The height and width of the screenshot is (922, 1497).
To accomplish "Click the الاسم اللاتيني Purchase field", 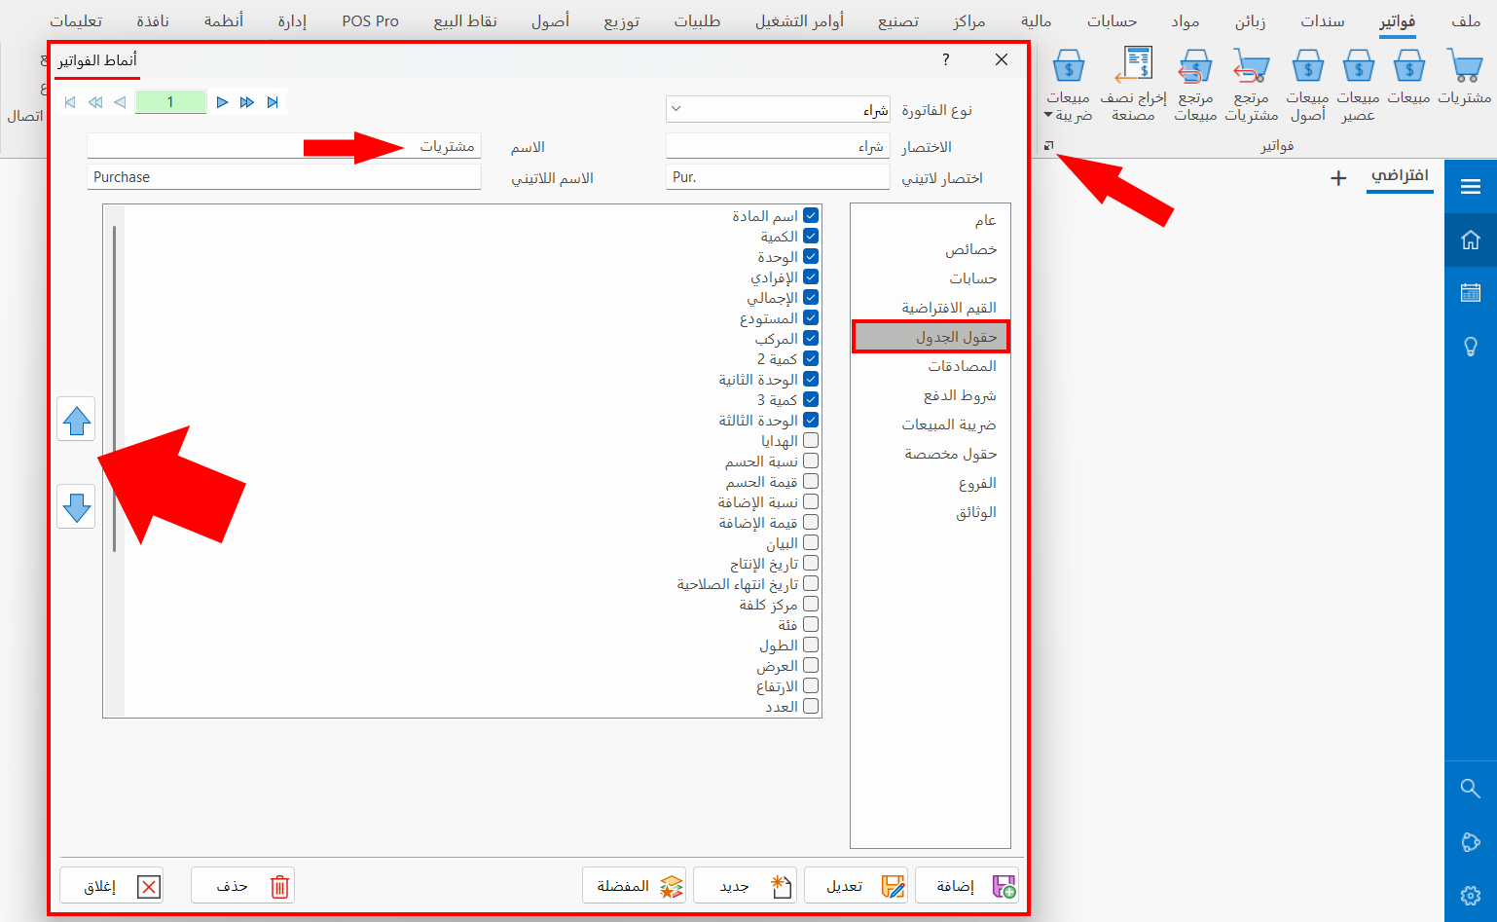I will tap(283, 177).
